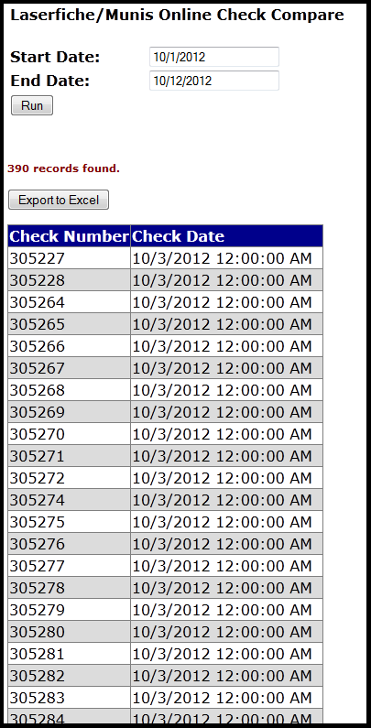The width and height of the screenshot is (371, 728).
Task: Select check number 305280 cell
Action: (x=70, y=632)
